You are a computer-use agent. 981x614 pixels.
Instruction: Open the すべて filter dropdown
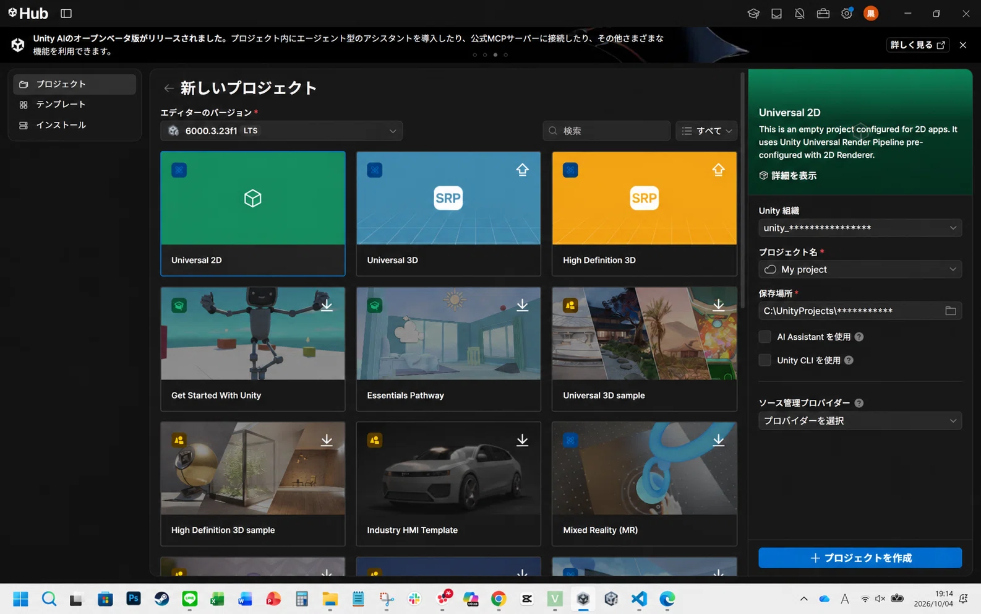[706, 131]
